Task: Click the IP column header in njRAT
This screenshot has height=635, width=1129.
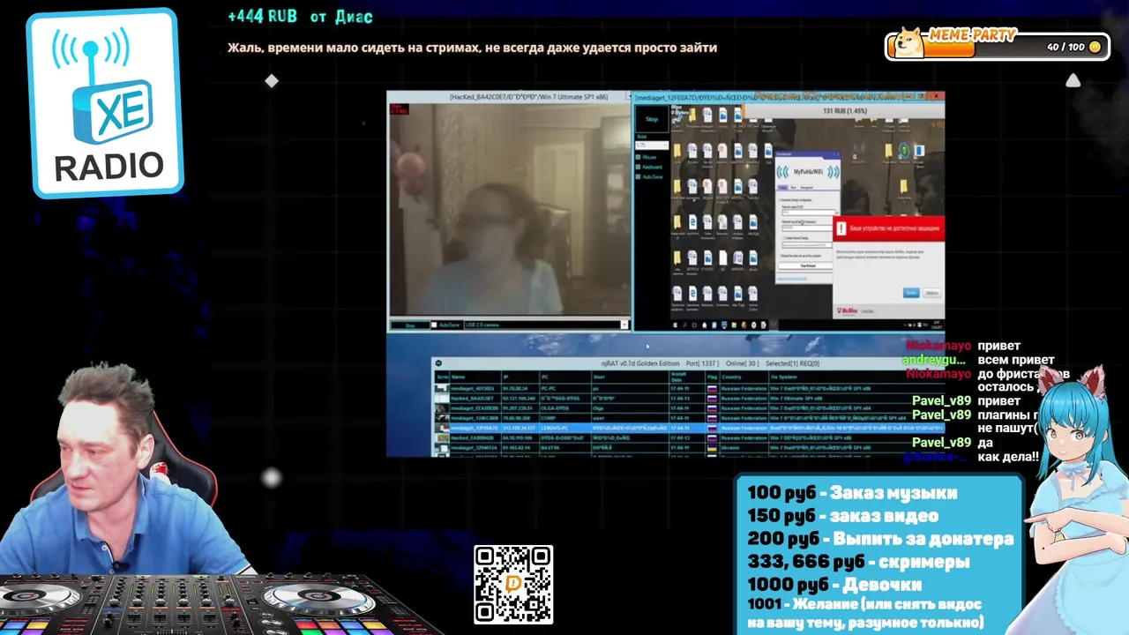Action: click(x=521, y=377)
